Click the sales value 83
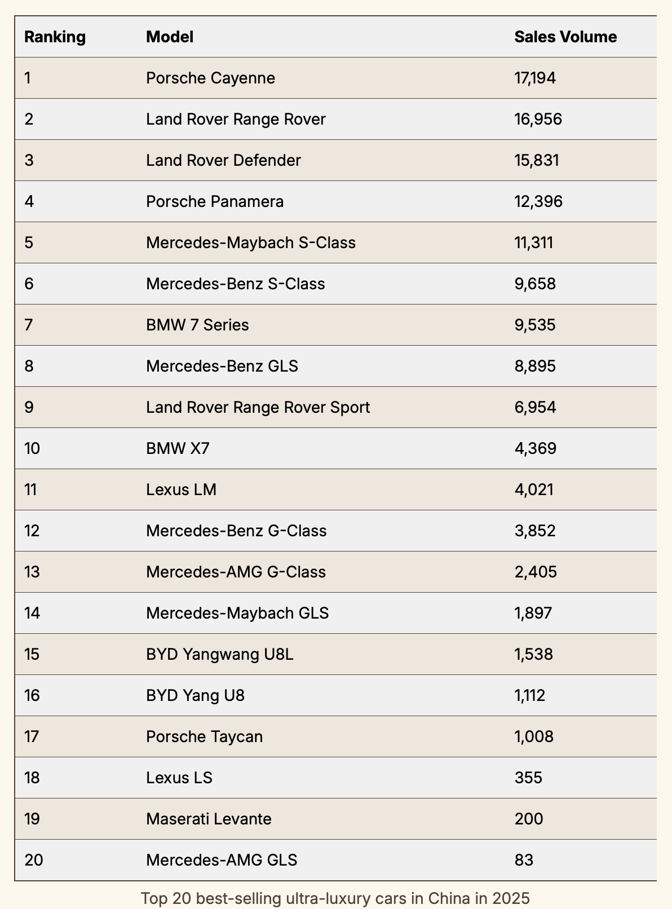 [524, 860]
